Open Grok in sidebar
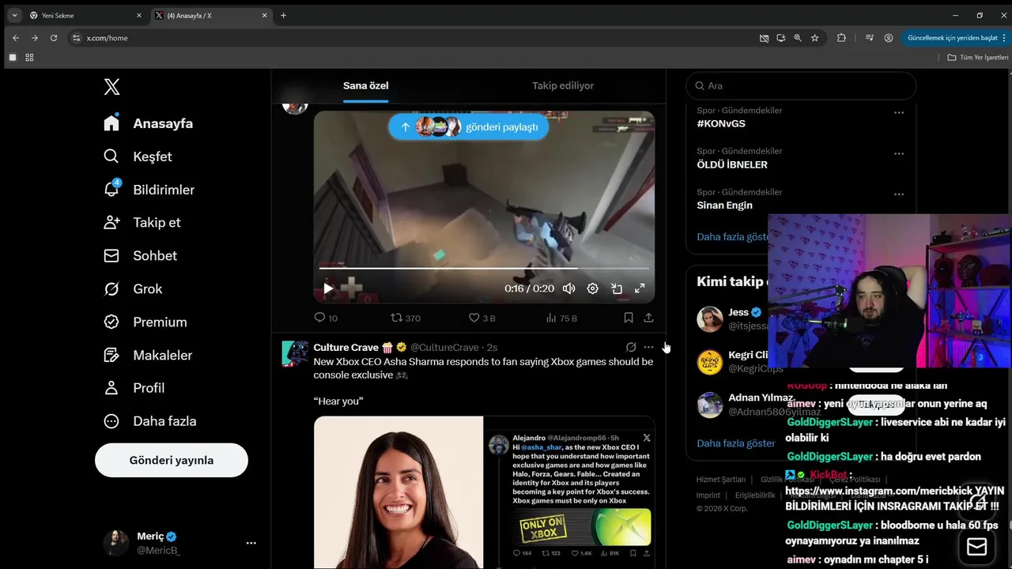 click(x=133, y=289)
